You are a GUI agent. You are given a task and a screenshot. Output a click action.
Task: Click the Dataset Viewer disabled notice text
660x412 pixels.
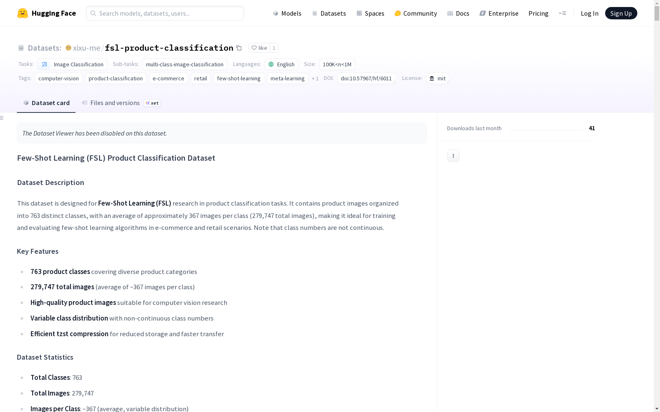[x=94, y=133]
